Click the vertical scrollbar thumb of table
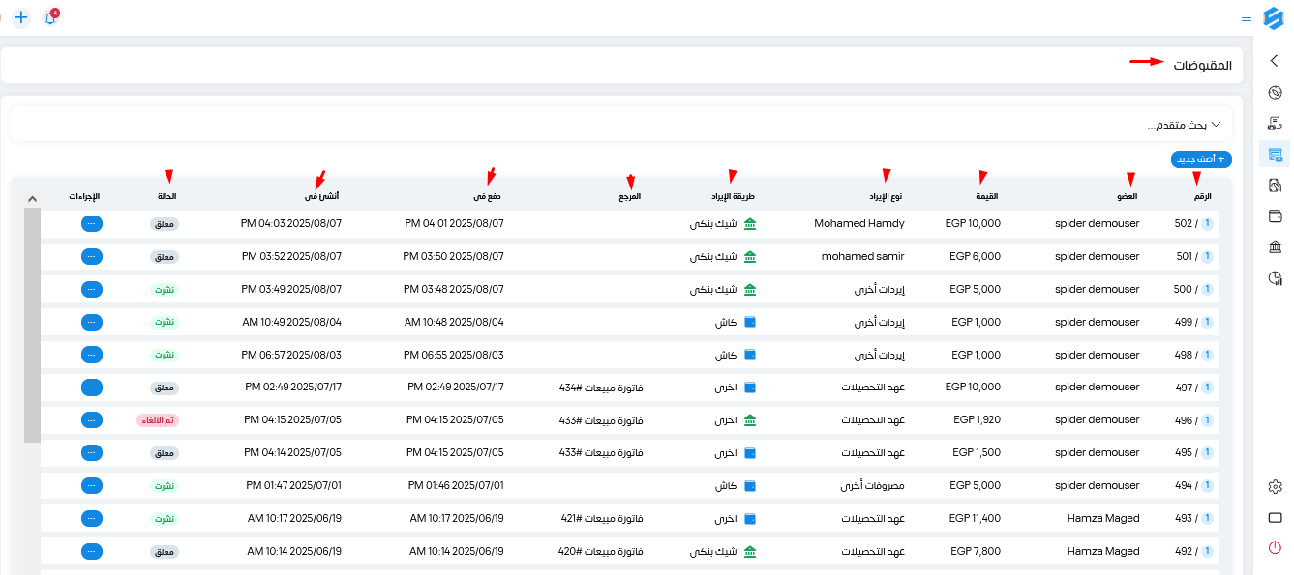Viewport: 1294px width, 575px height. (x=32, y=325)
